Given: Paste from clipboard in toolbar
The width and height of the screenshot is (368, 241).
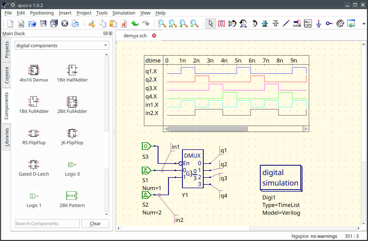Looking at the screenshot, I should (x=113, y=24).
